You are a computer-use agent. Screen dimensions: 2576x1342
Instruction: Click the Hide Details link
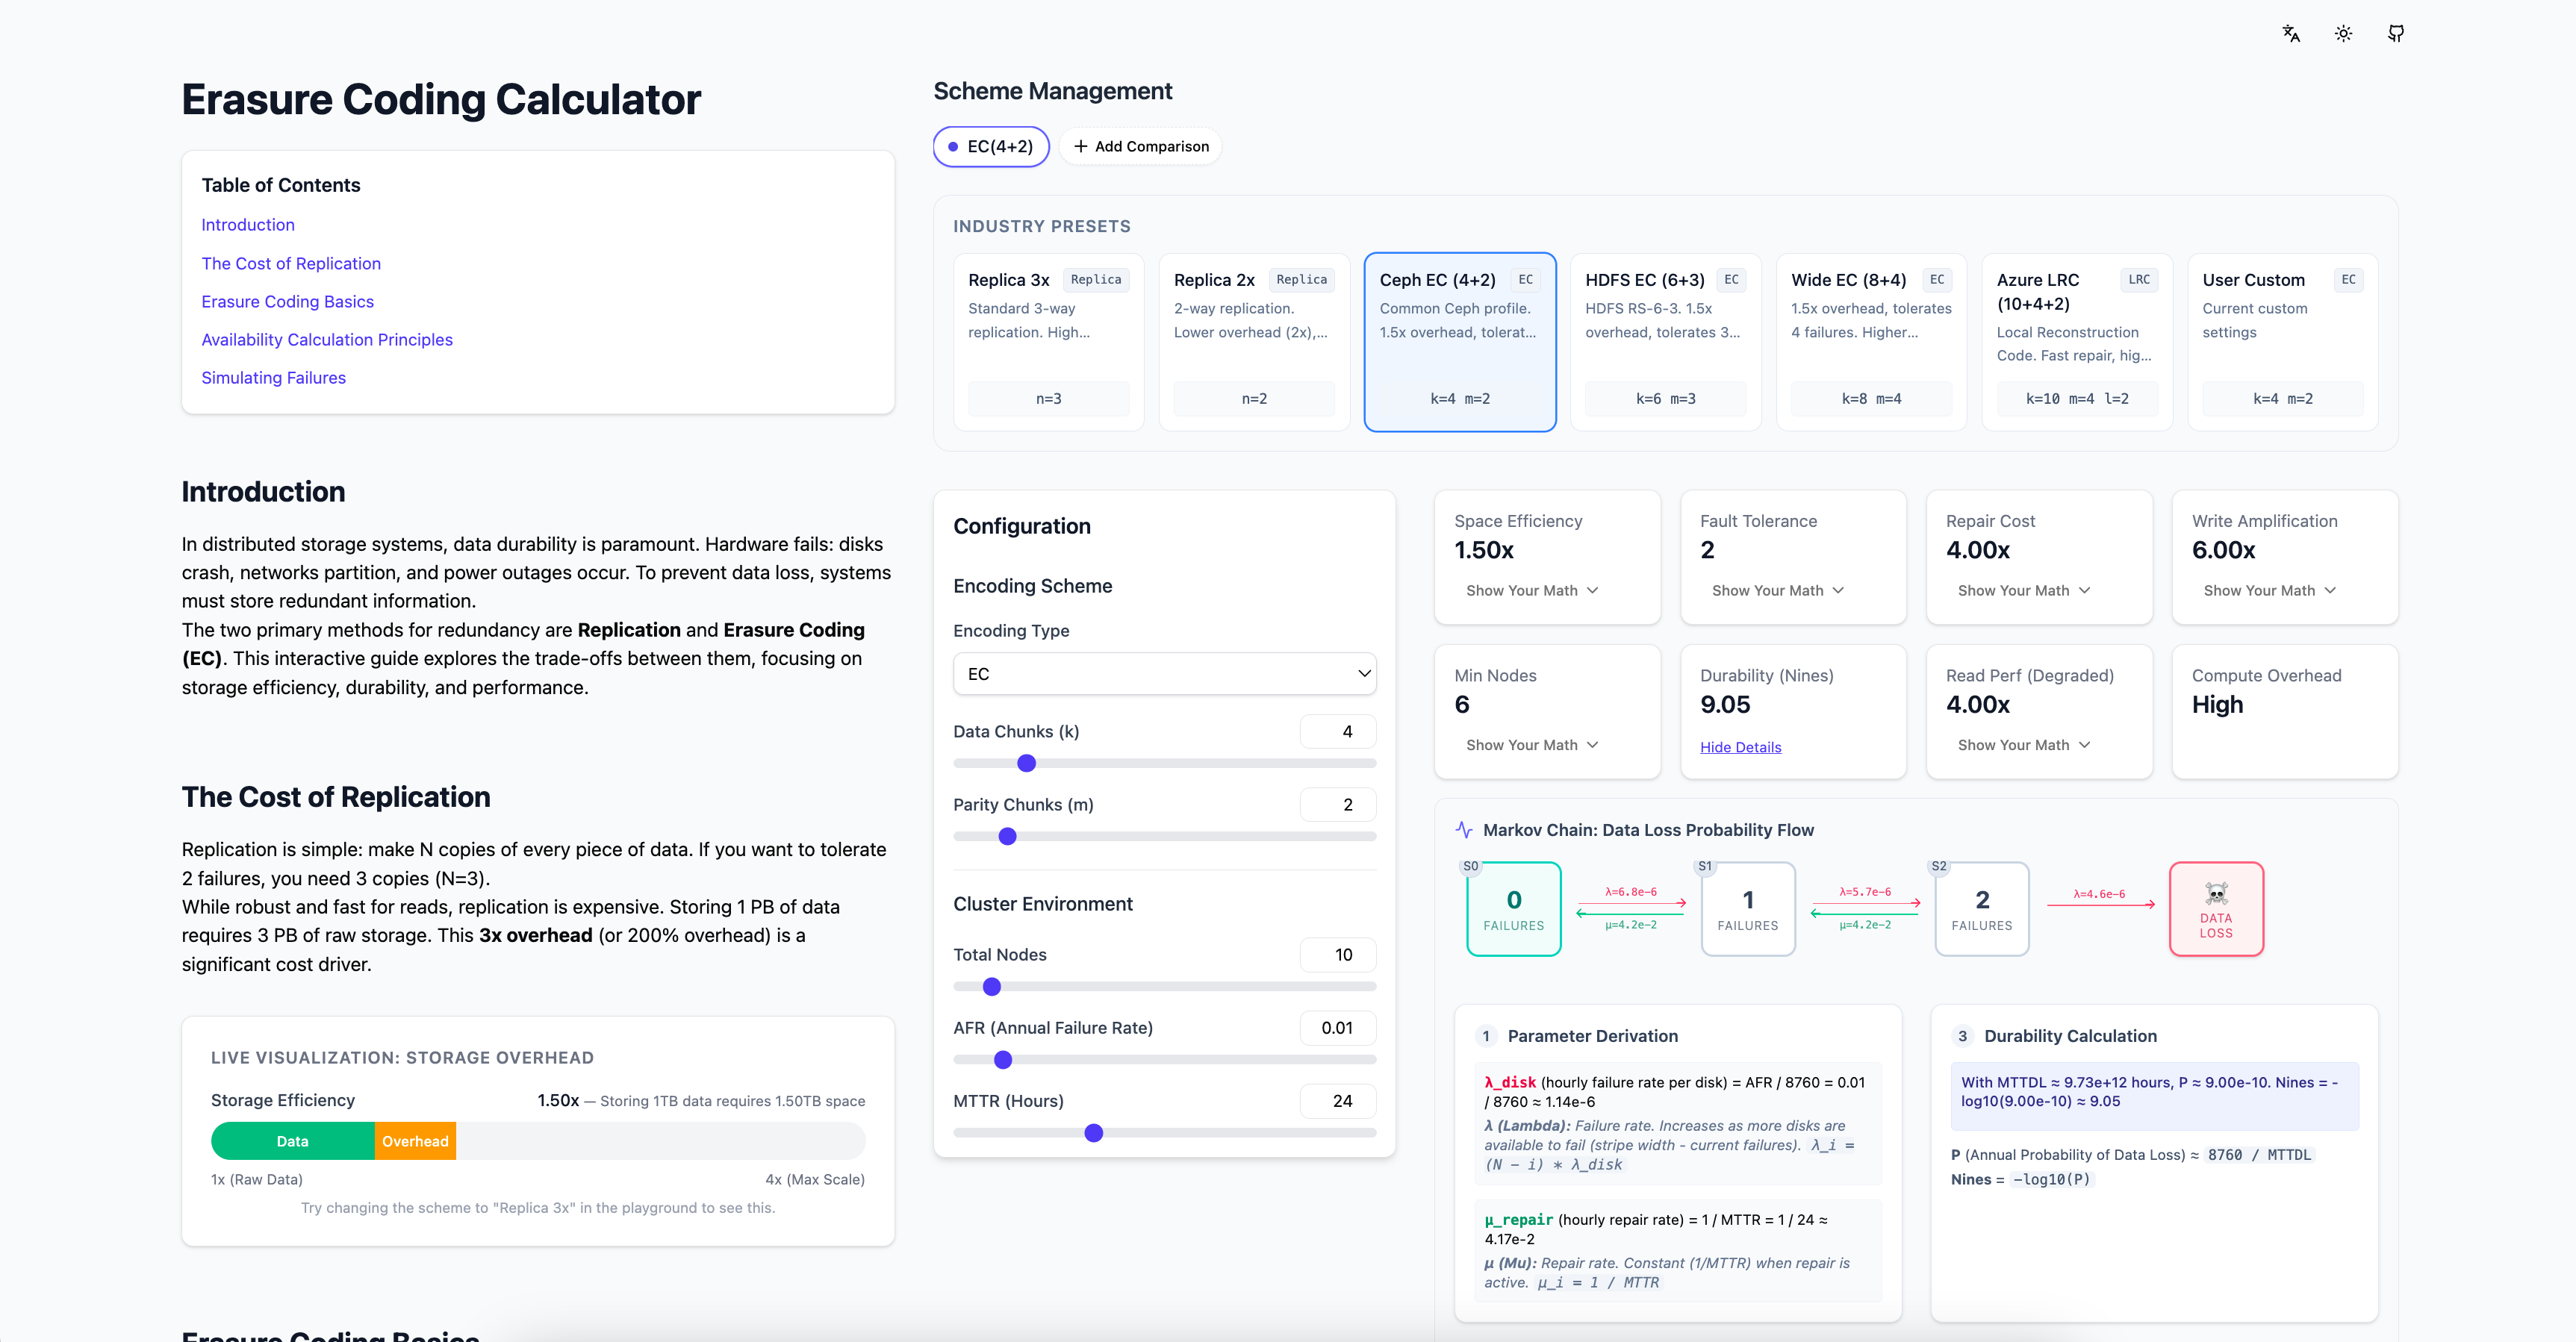coord(1740,747)
